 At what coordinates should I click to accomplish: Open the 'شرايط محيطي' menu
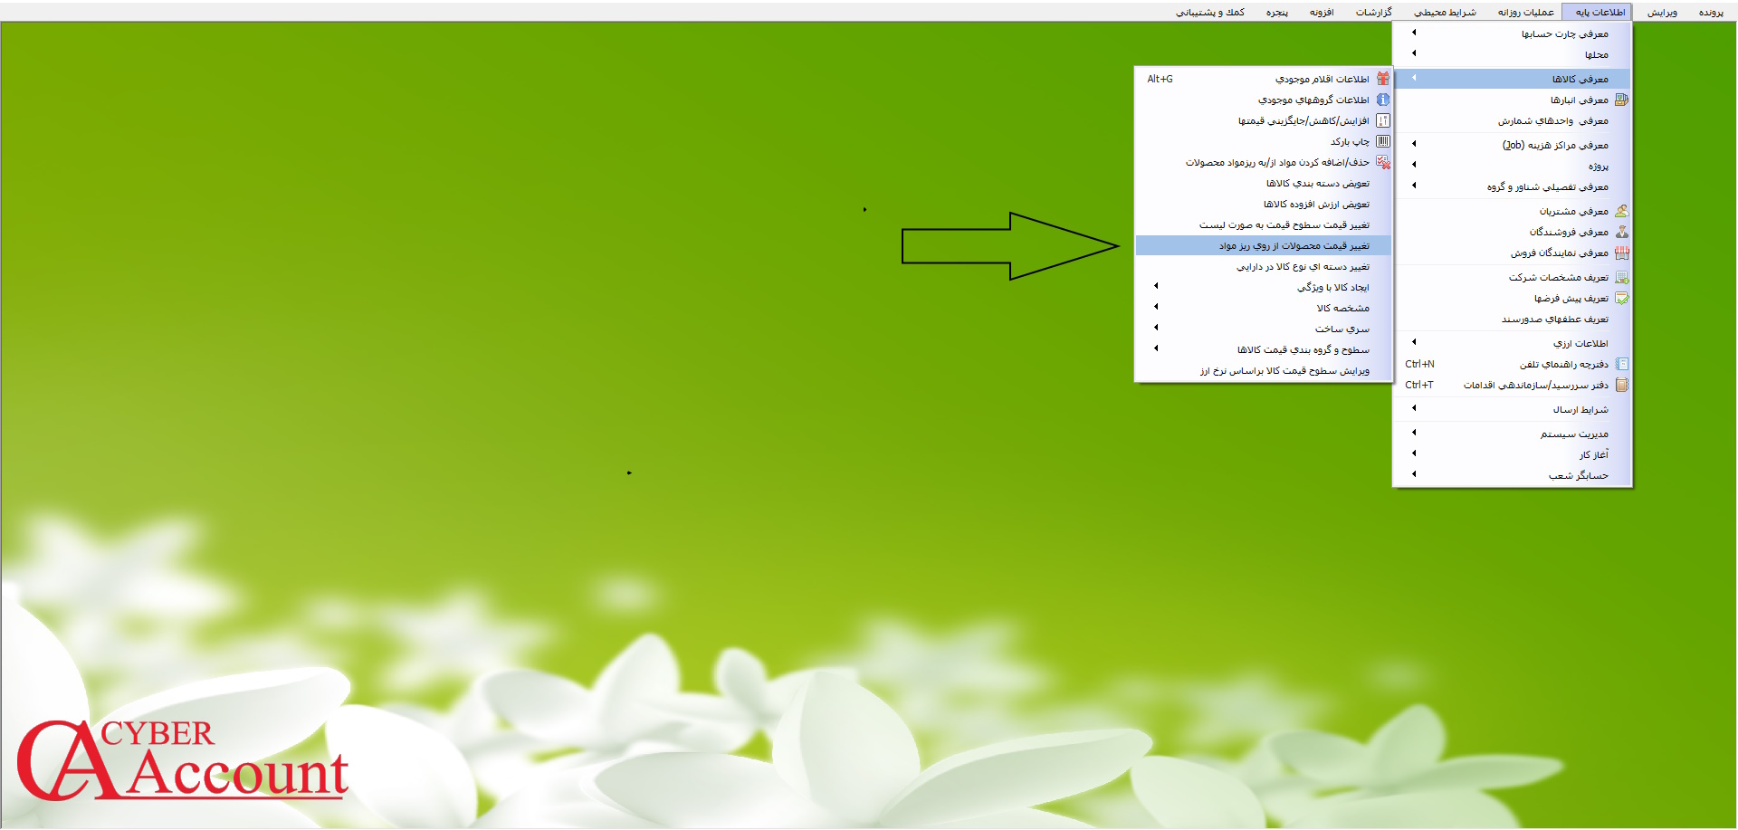coord(1445,13)
